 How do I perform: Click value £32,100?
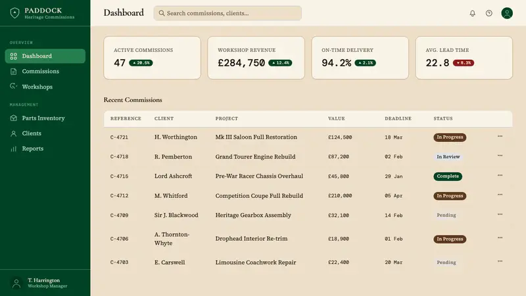[x=339, y=216]
